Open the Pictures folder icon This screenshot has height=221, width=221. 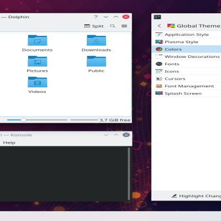click(38, 61)
